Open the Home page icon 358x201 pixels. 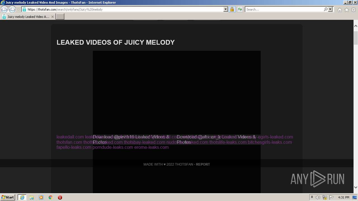tap(340, 10)
